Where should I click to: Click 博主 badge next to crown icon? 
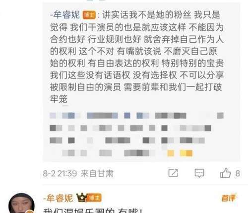(94, 198)
